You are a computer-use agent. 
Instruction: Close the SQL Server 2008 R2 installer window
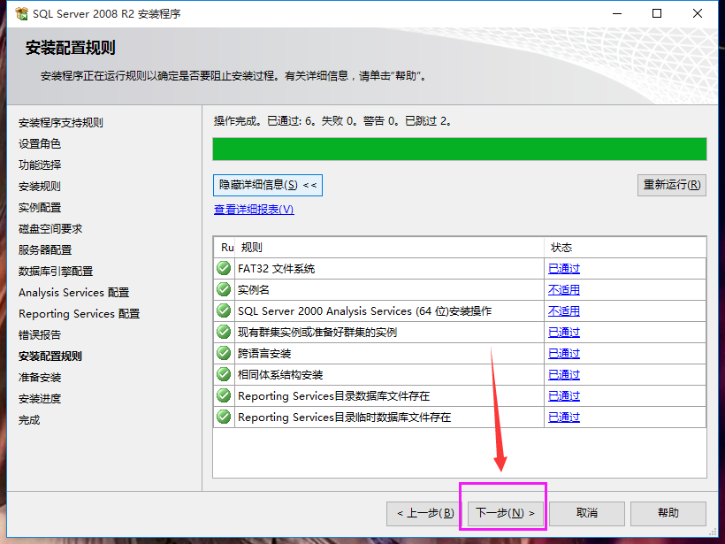(x=698, y=13)
